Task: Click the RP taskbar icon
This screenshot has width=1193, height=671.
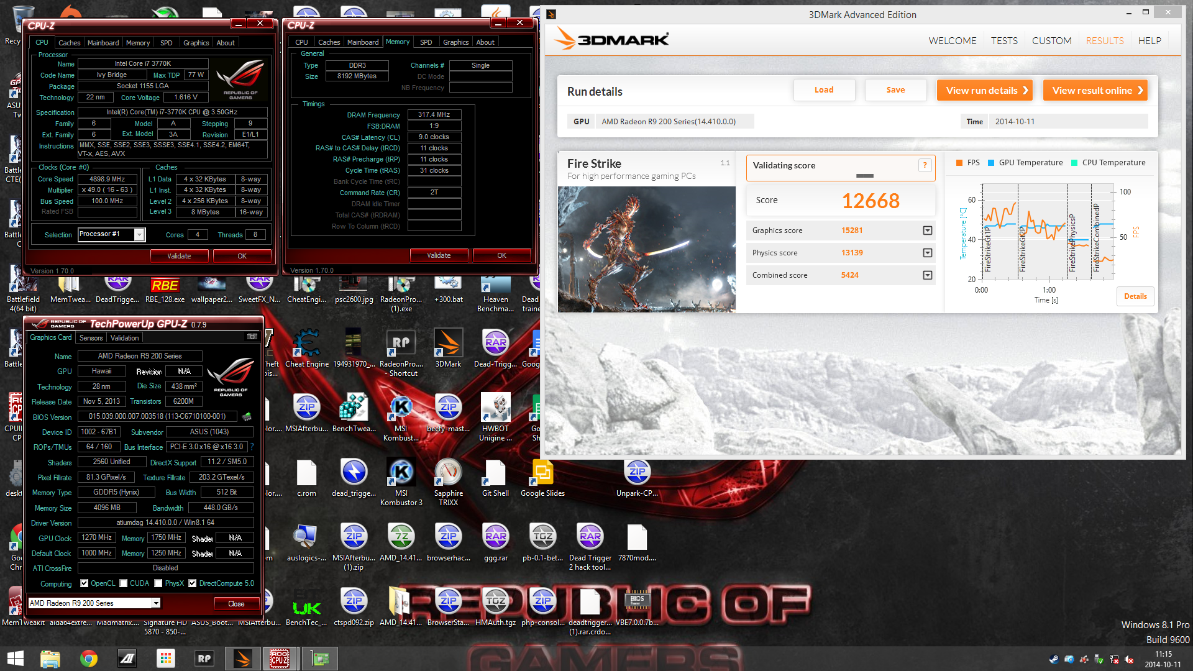Action: pyautogui.click(x=204, y=659)
